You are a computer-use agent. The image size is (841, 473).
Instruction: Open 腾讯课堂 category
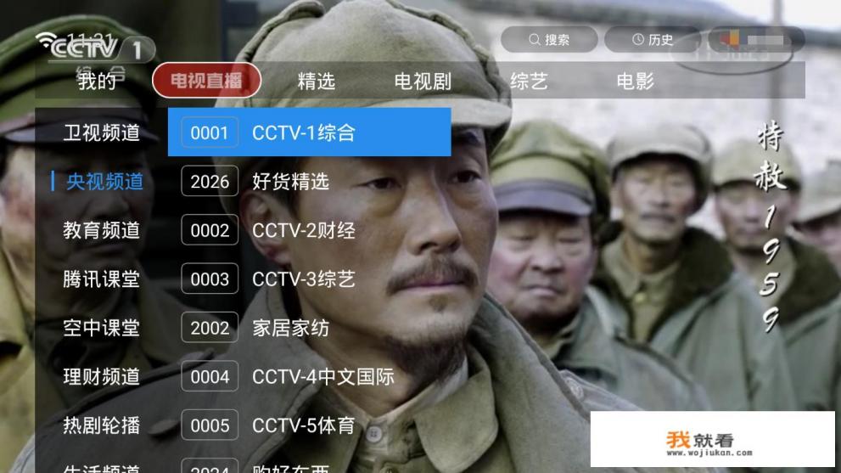(101, 279)
